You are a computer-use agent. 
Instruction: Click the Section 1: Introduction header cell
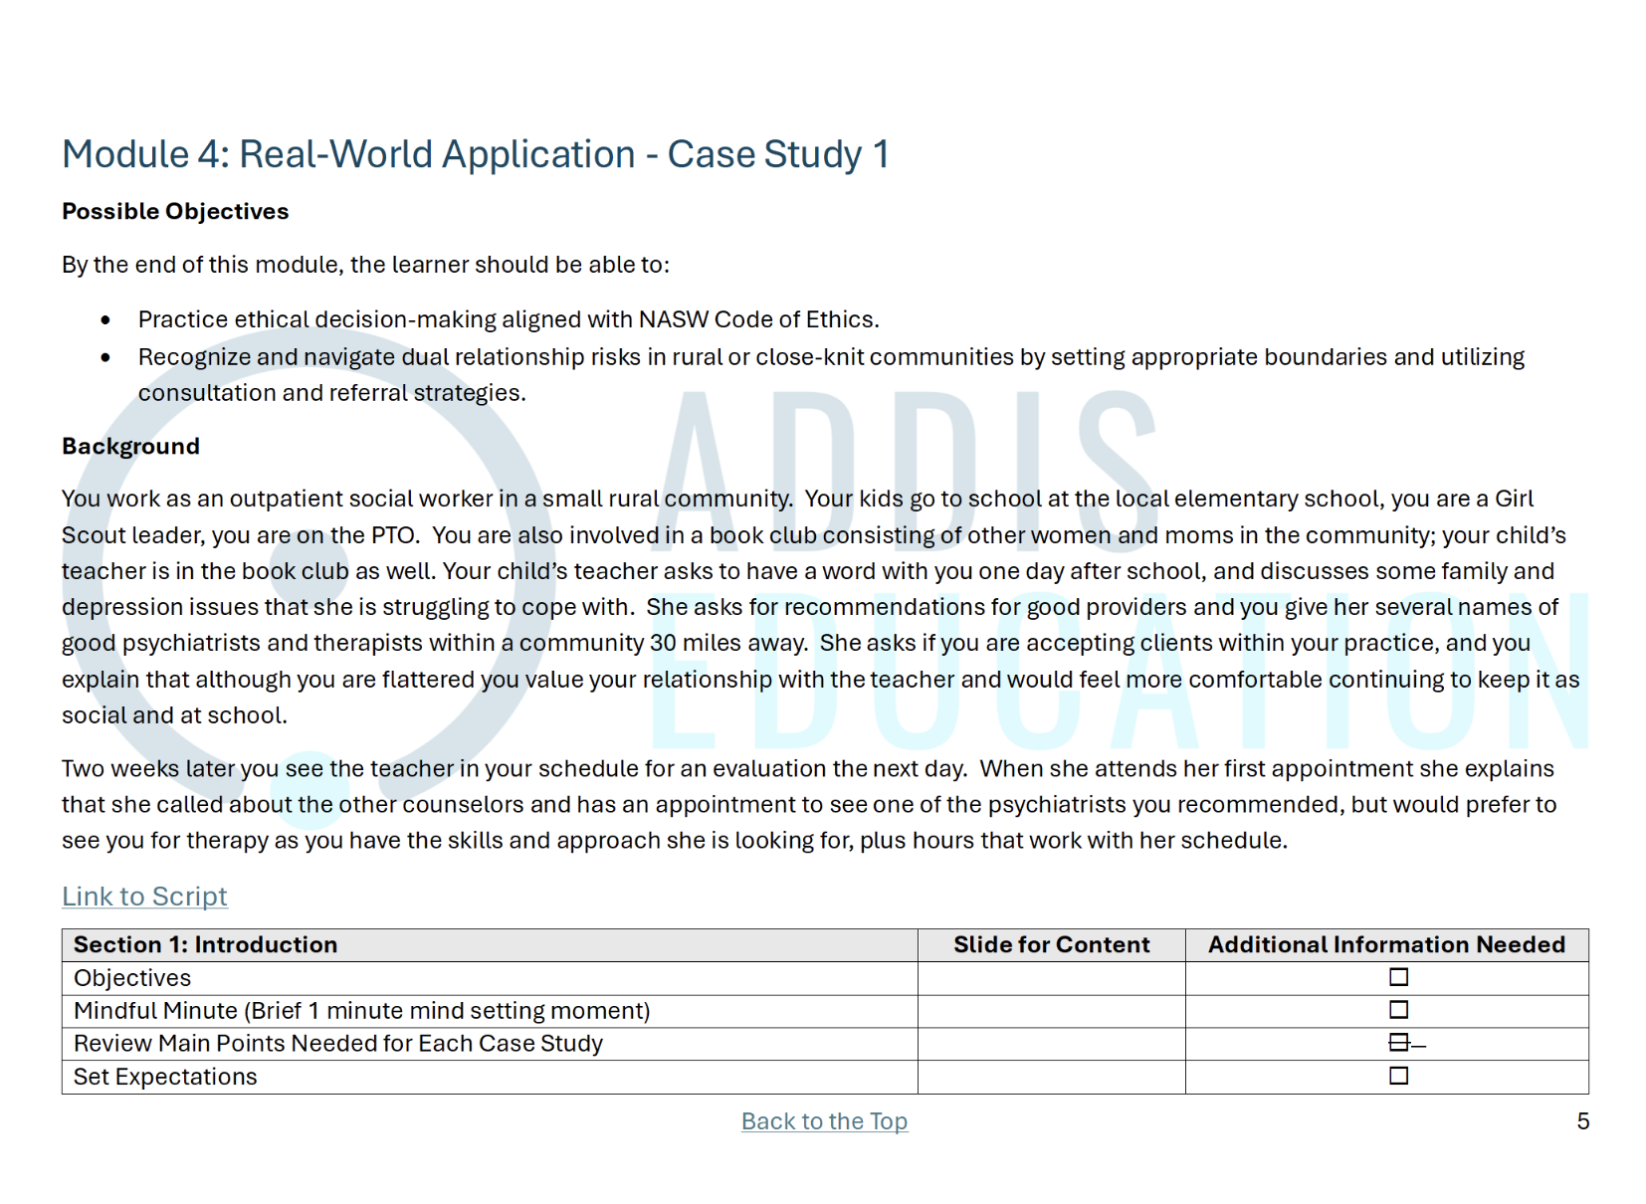[490, 944]
